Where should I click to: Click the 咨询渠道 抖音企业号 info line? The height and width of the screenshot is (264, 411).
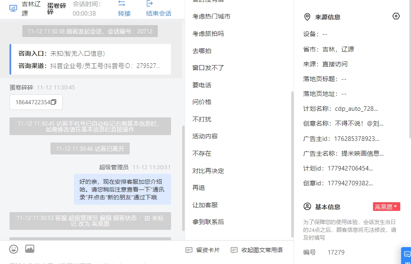coord(89,66)
